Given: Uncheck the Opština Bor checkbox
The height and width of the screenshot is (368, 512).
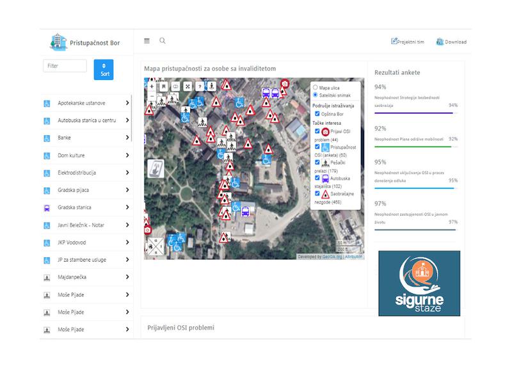Looking at the screenshot, I should pos(316,114).
